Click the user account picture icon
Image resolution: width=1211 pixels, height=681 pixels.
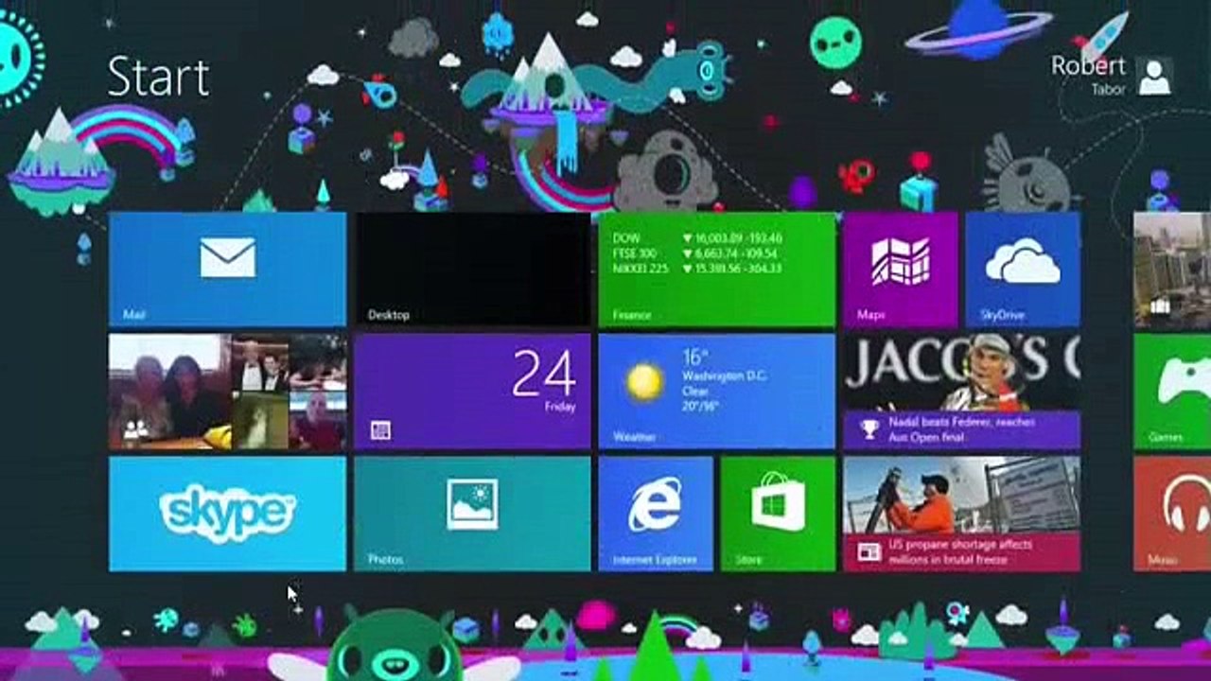click(1154, 77)
